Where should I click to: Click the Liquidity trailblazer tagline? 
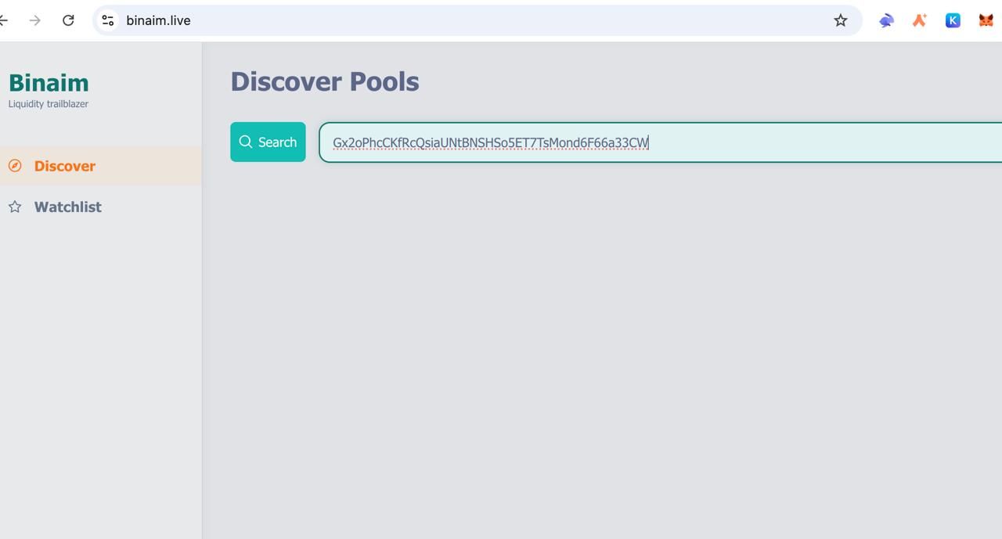click(49, 104)
